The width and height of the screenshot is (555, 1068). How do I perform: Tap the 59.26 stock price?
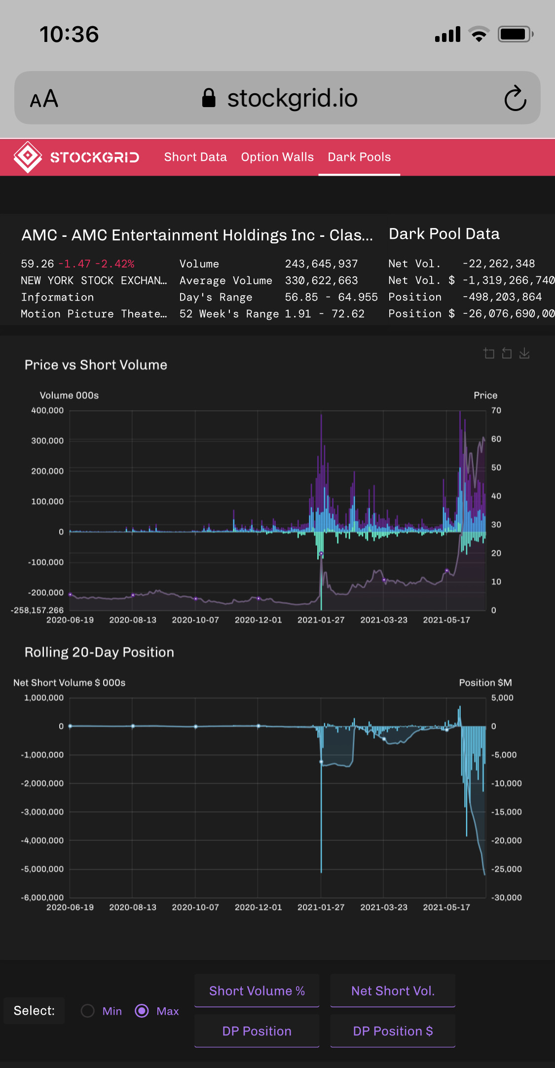coord(37,264)
